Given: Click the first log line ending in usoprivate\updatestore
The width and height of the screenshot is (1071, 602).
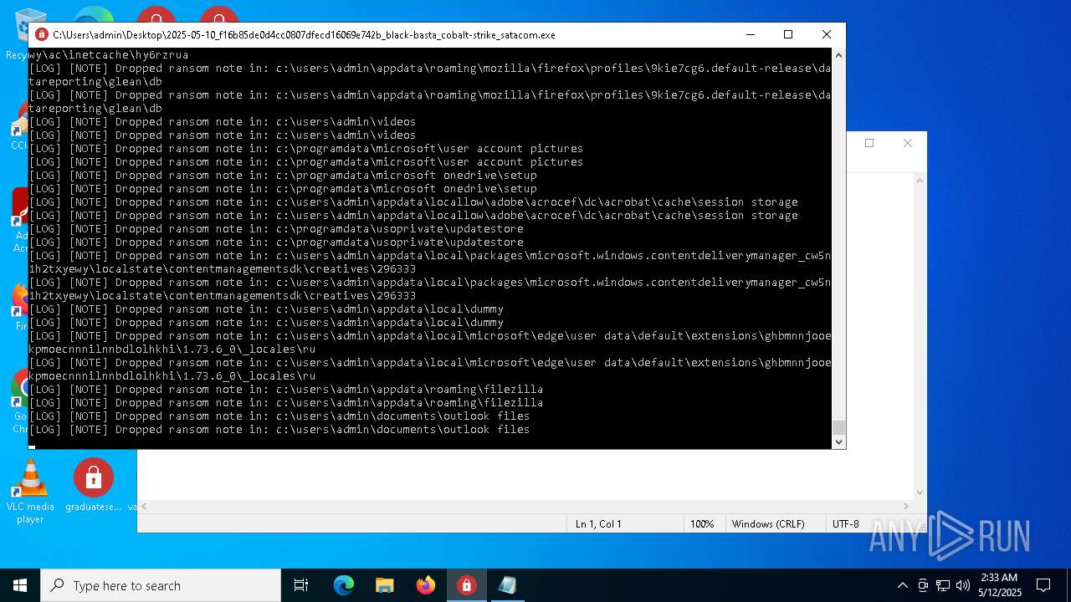Looking at the screenshot, I should click(276, 229).
